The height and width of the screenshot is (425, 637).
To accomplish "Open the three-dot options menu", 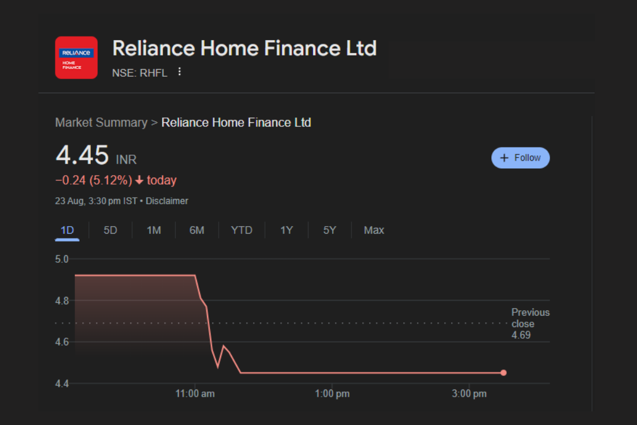I will pyautogui.click(x=179, y=71).
